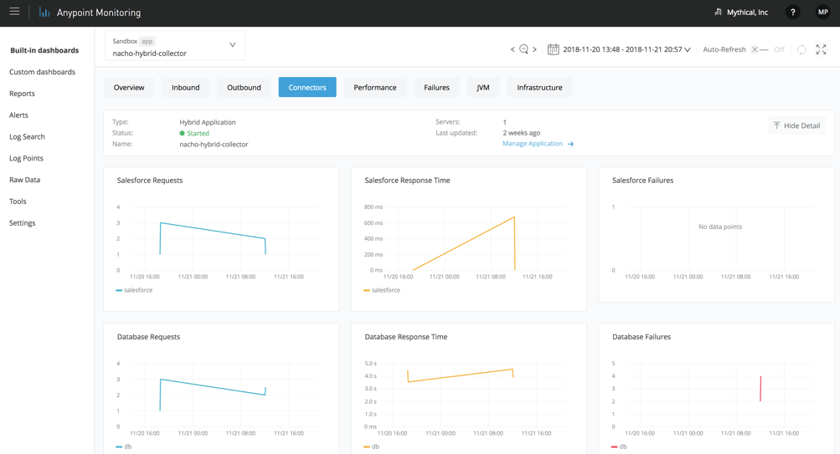
Task: Switch to the Outbound tab
Action: coord(244,87)
